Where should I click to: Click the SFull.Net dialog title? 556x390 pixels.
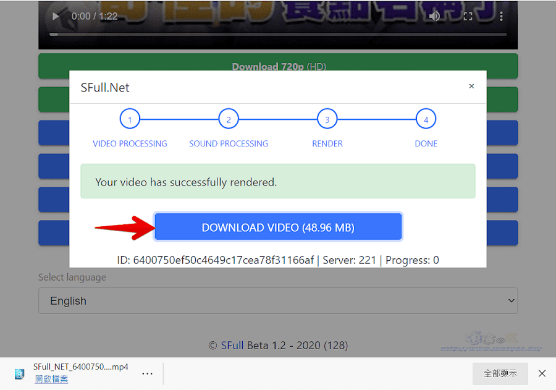[105, 88]
